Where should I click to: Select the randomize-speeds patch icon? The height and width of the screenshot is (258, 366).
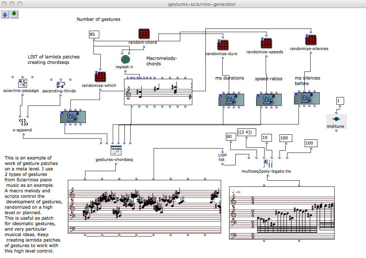point(266,43)
